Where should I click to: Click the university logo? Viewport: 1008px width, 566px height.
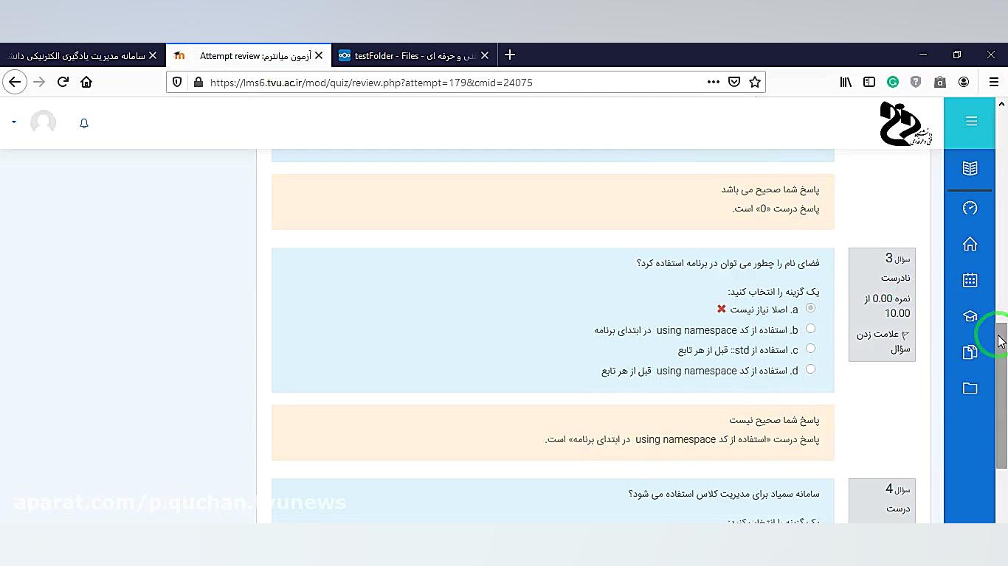[x=905, y=123]
